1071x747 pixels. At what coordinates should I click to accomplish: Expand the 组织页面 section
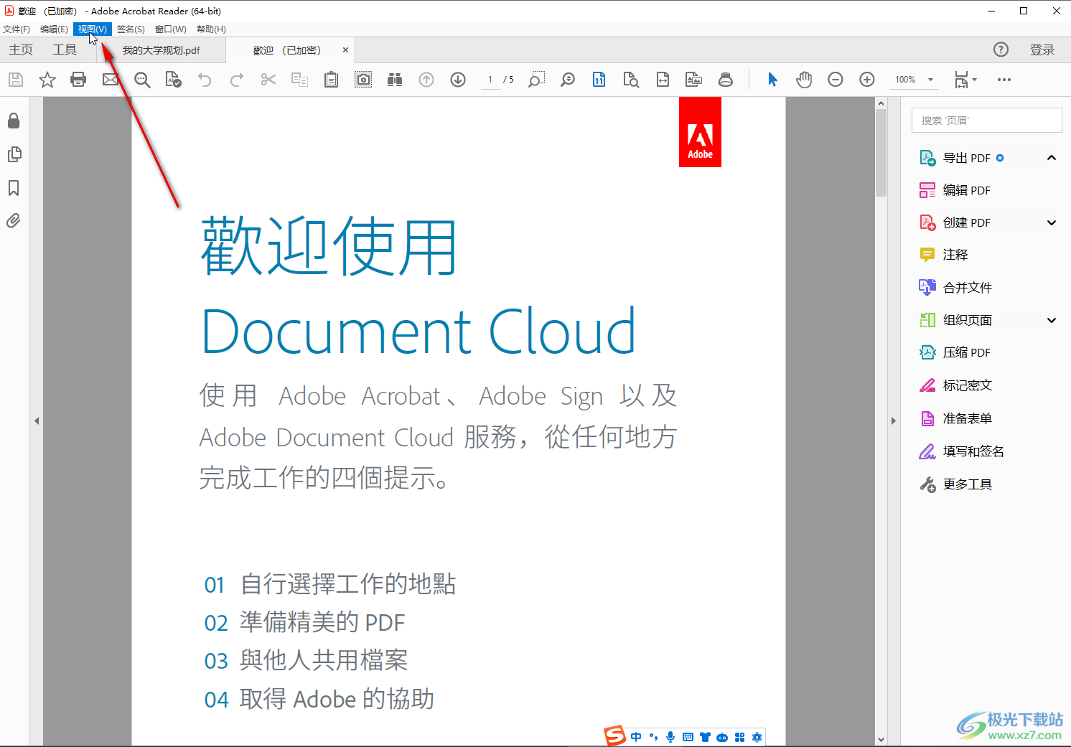[x=1052, y=320]
